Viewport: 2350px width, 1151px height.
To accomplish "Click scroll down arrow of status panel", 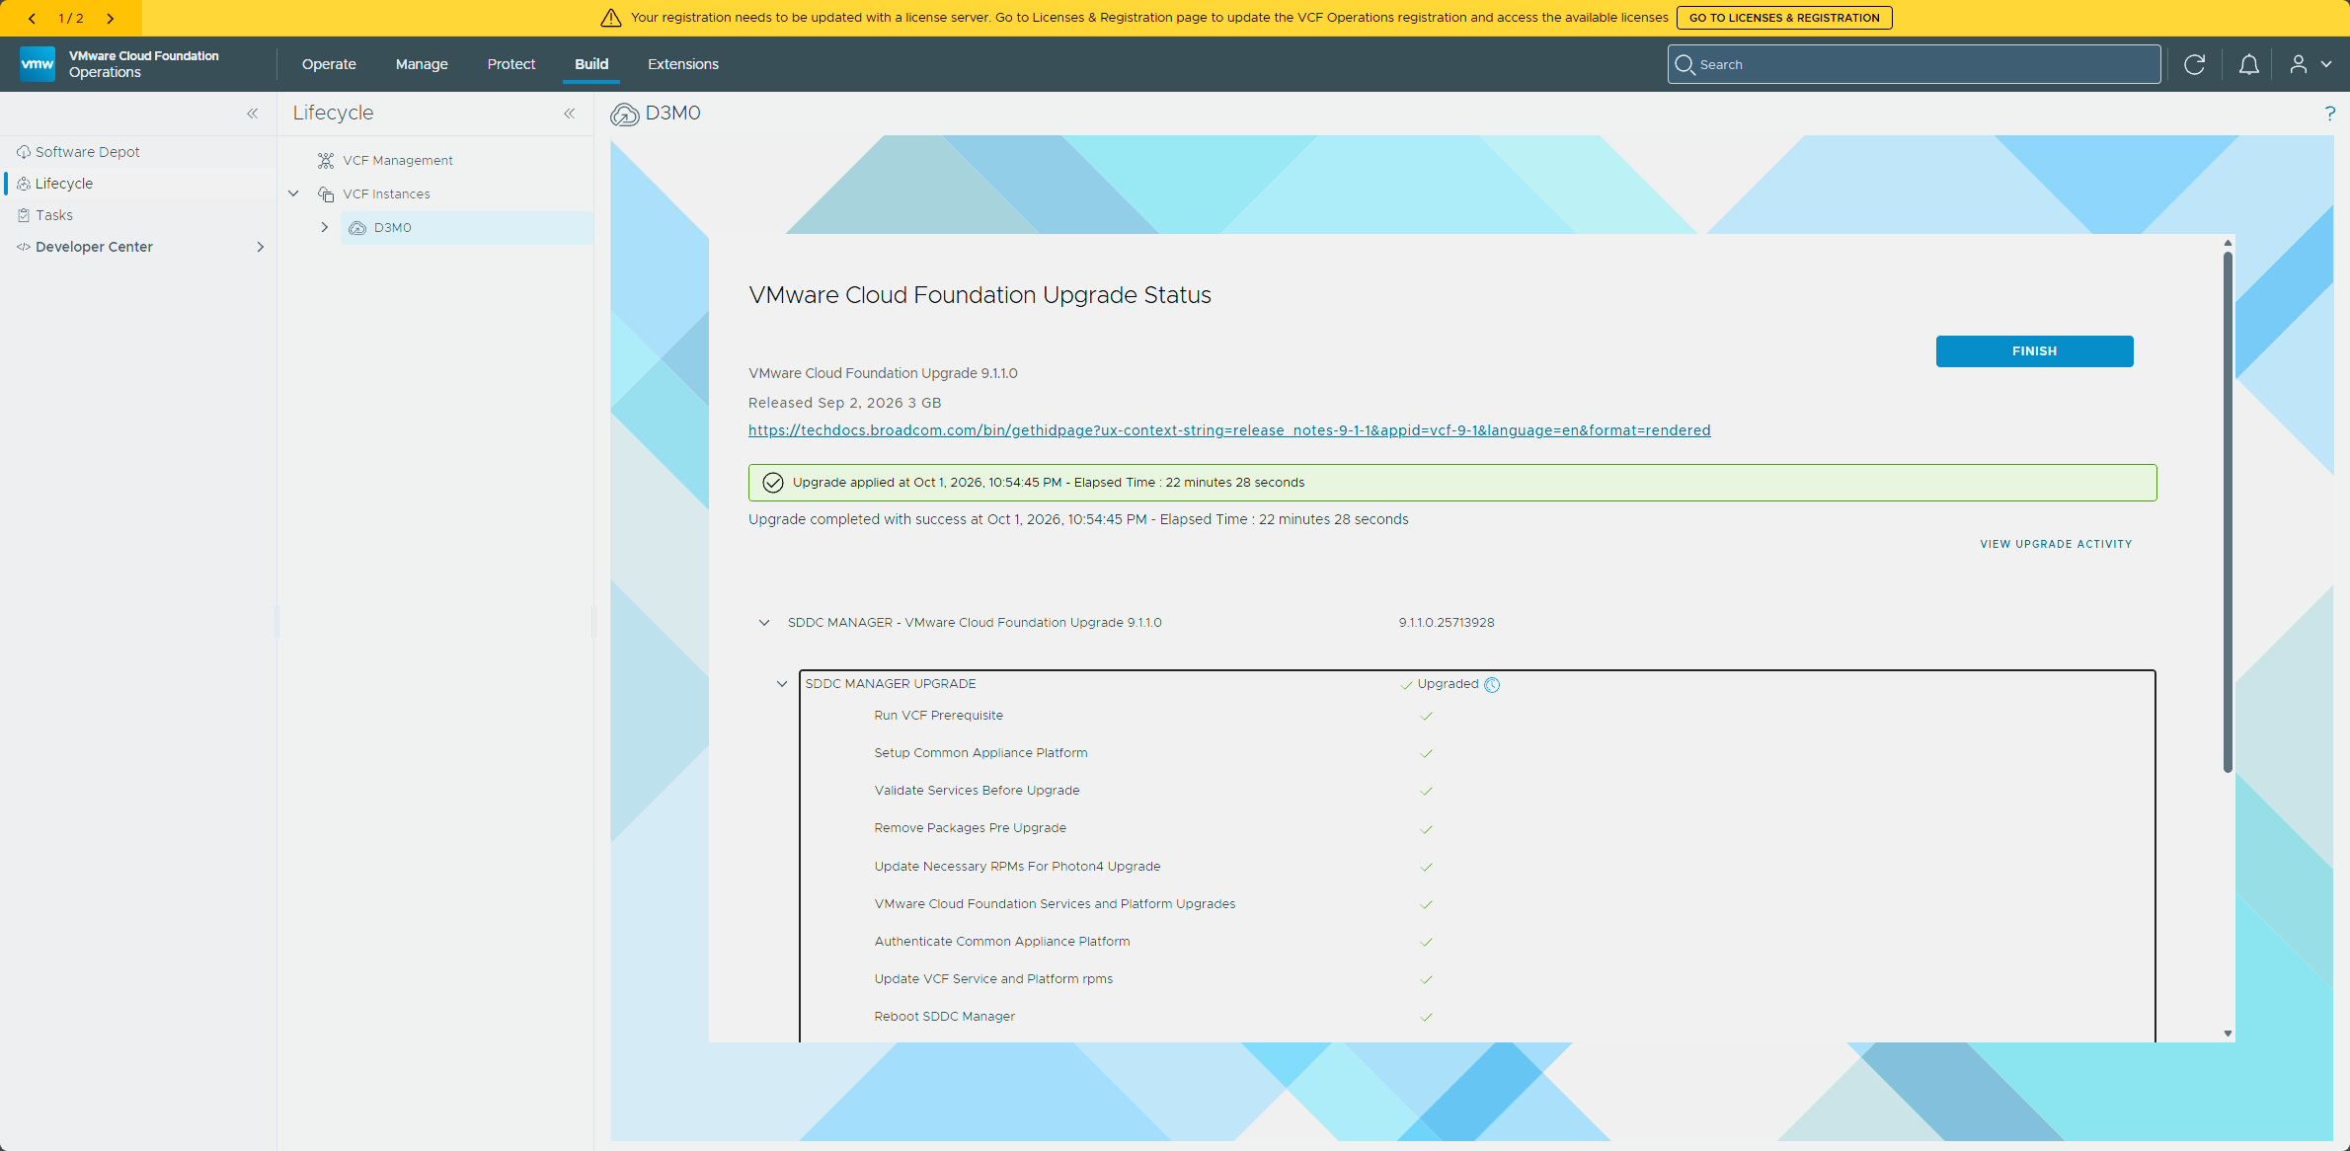I will pyautogui.click(x=2228, y=1034).
